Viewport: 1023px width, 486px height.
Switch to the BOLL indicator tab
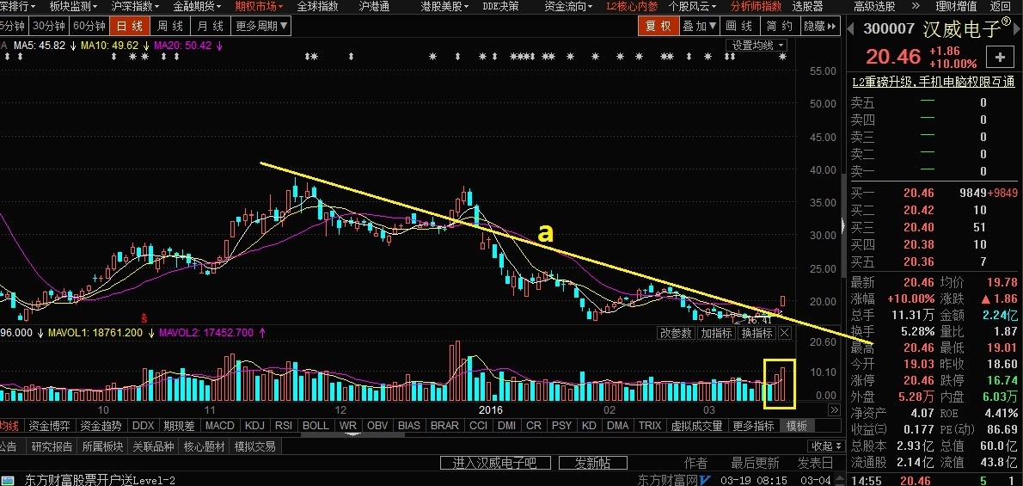[x=315, y=426]
